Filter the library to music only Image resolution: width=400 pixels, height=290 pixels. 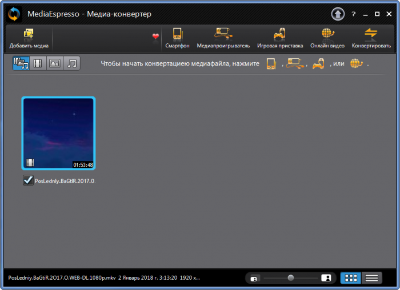[x=72, y=63]
